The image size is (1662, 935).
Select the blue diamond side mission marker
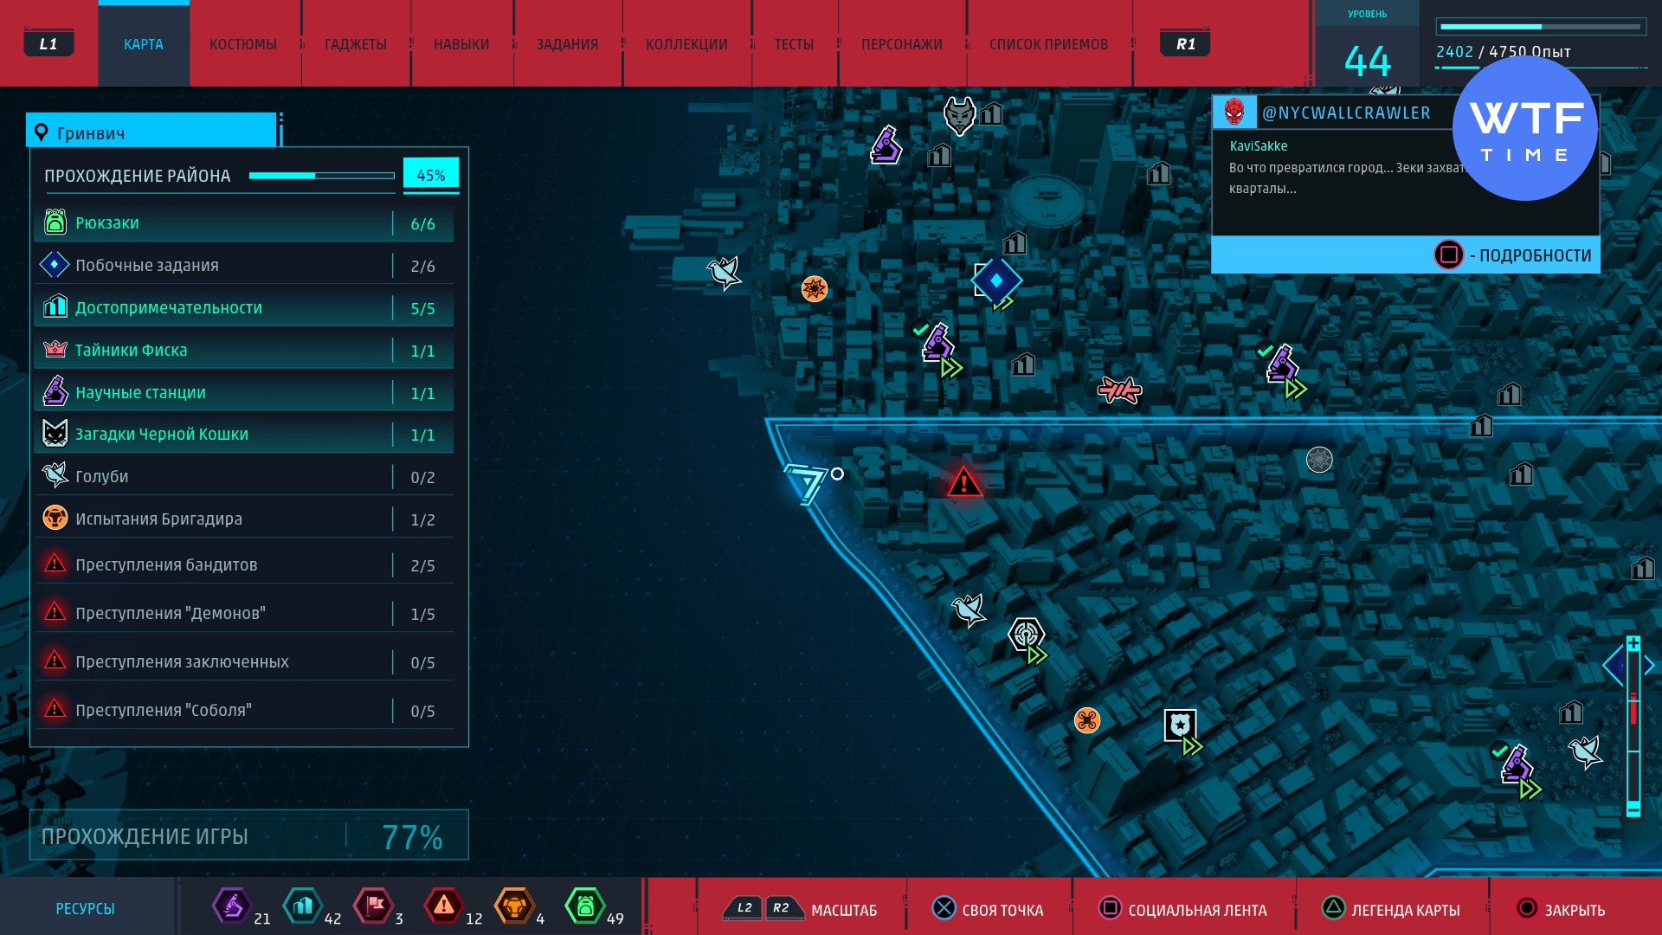pyautogui.click(x=996, y=280)
